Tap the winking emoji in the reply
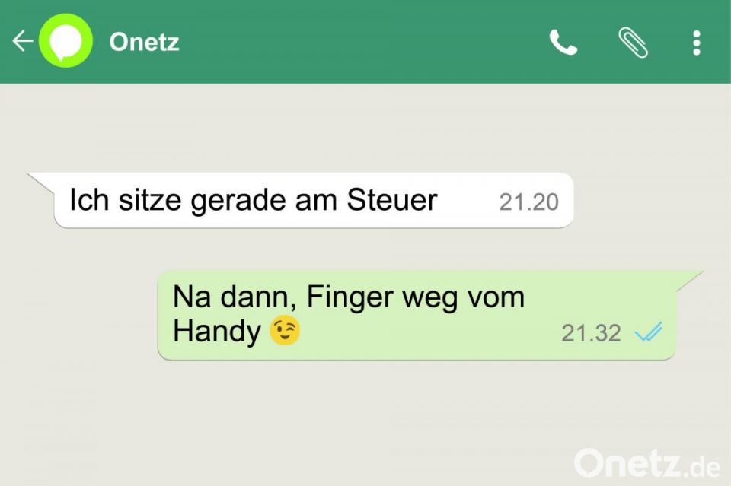 tap(285, 331)
